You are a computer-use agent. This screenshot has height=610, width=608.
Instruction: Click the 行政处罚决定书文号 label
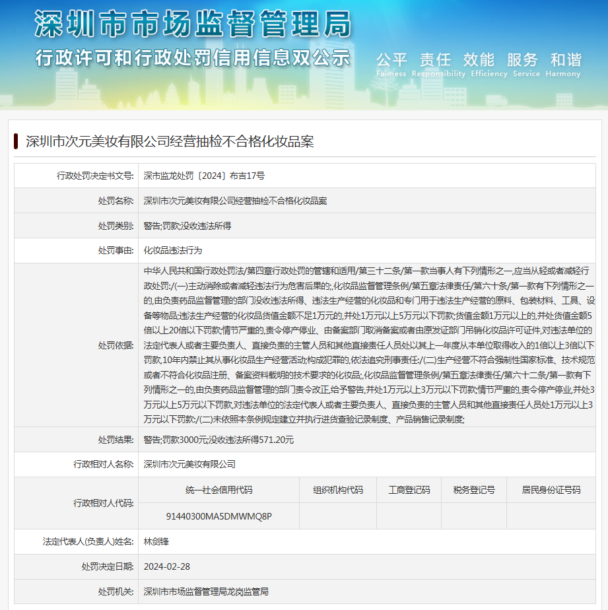95,176
